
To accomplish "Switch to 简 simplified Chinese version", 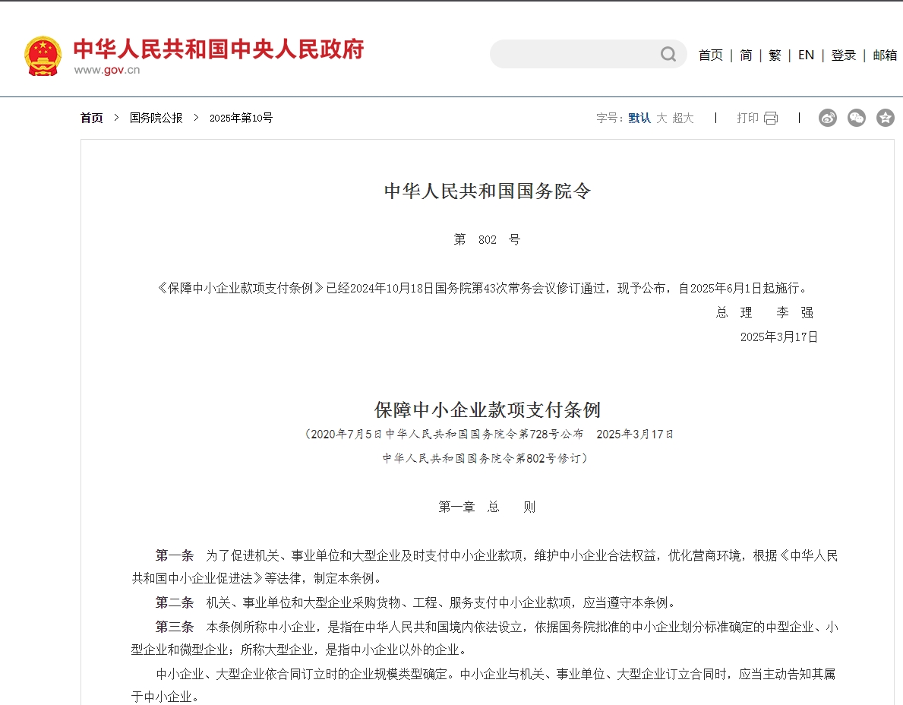I will (745, 55).
